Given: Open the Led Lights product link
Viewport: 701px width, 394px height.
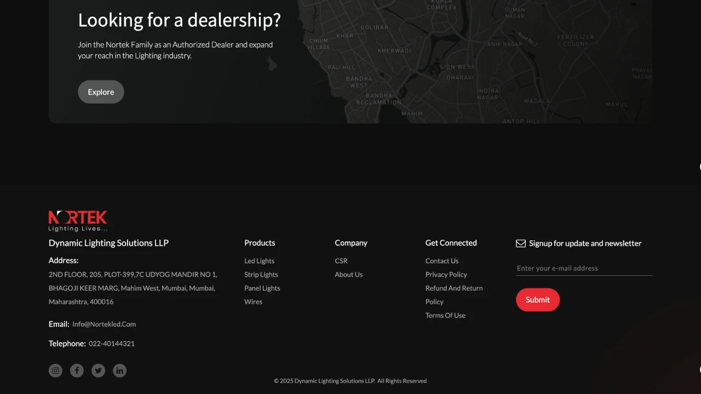Looking at the screenshot, I should pos(259,261).
